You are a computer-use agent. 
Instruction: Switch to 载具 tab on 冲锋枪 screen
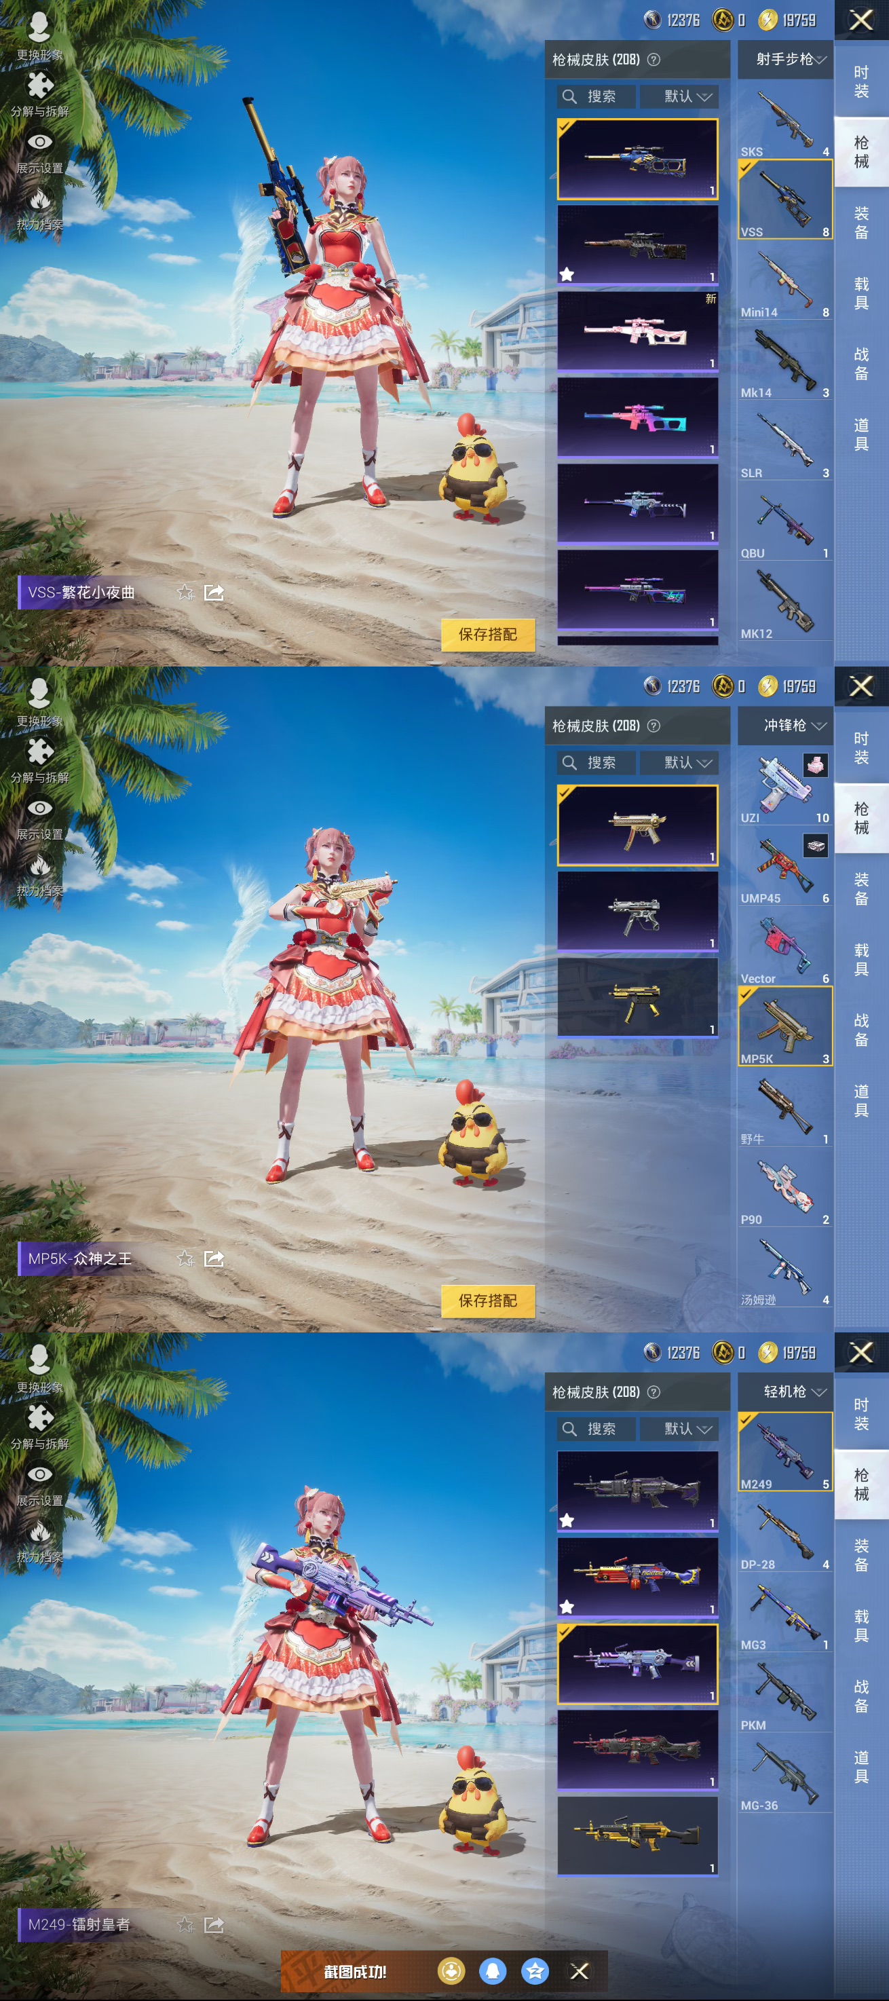tap(861, 959)
